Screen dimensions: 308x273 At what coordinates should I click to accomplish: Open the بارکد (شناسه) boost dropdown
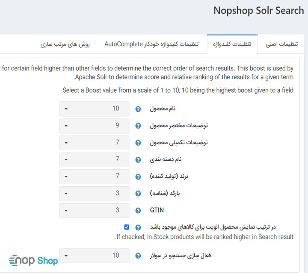pos(94,194)
